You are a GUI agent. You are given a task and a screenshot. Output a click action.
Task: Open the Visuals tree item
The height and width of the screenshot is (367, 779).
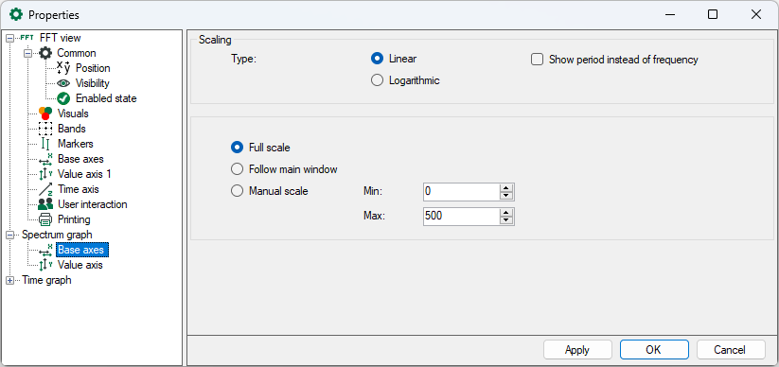pyautogui.click(x=73, y=114)
